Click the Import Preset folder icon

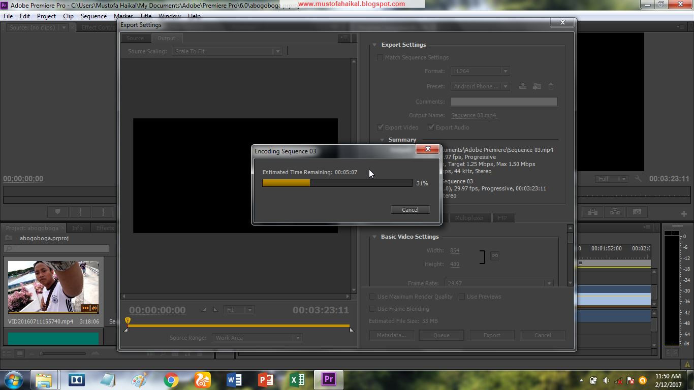[x=537, y=86]
